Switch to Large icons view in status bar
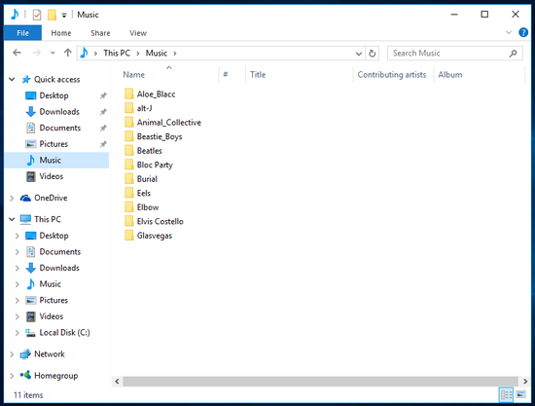535x406 pixels. pyautogui.click(x=520, y=395)
